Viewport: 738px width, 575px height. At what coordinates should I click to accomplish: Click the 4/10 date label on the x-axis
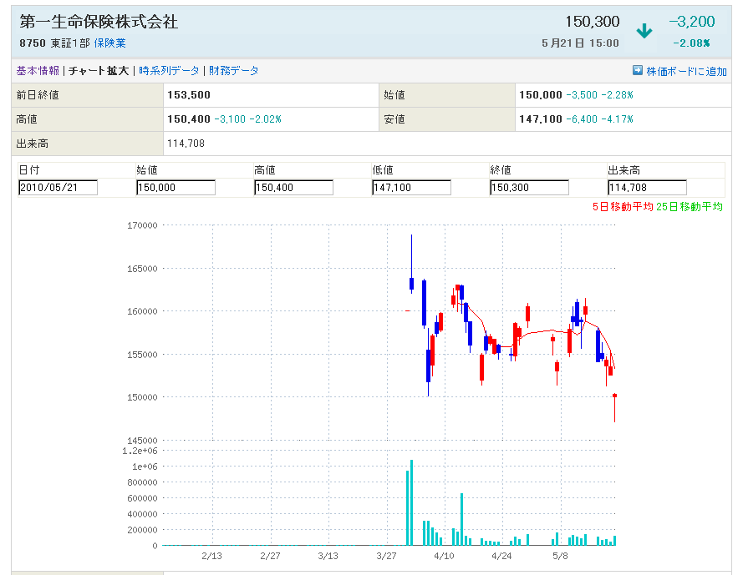pos(444,556)
